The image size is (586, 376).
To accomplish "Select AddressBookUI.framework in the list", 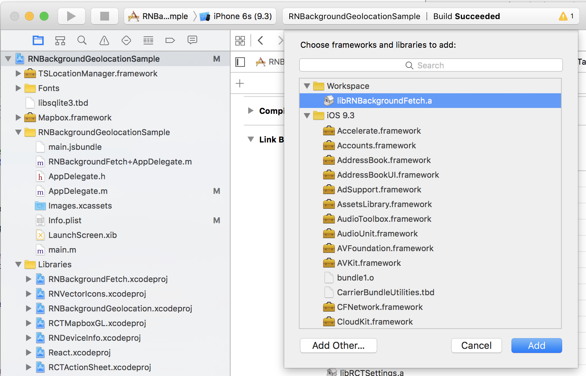I will (430, 175).
